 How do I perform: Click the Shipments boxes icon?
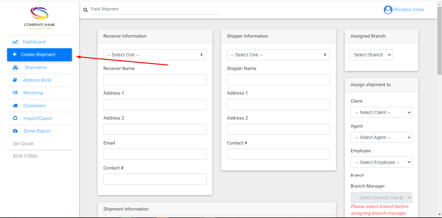16,67
